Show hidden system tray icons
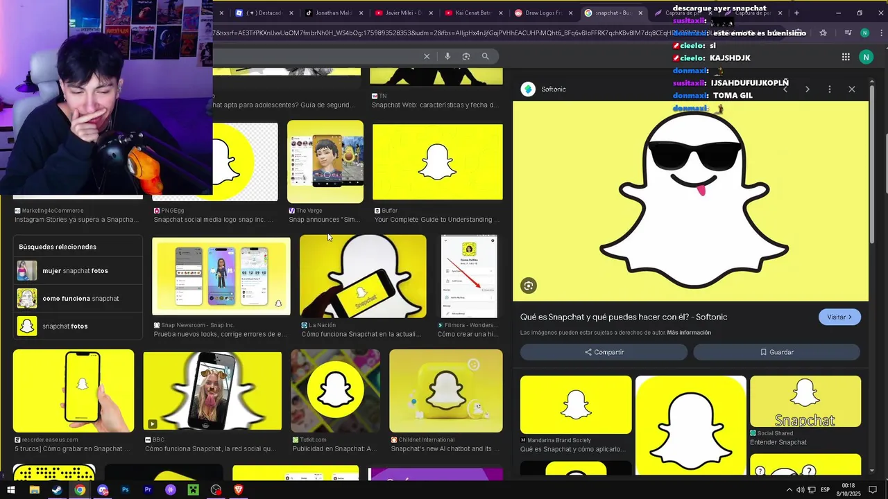The height and width of the screenshot is (499, 888). 789,490
